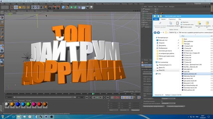Add a Light object
This screenshot has height=119, width=213.
pos(92,7)
